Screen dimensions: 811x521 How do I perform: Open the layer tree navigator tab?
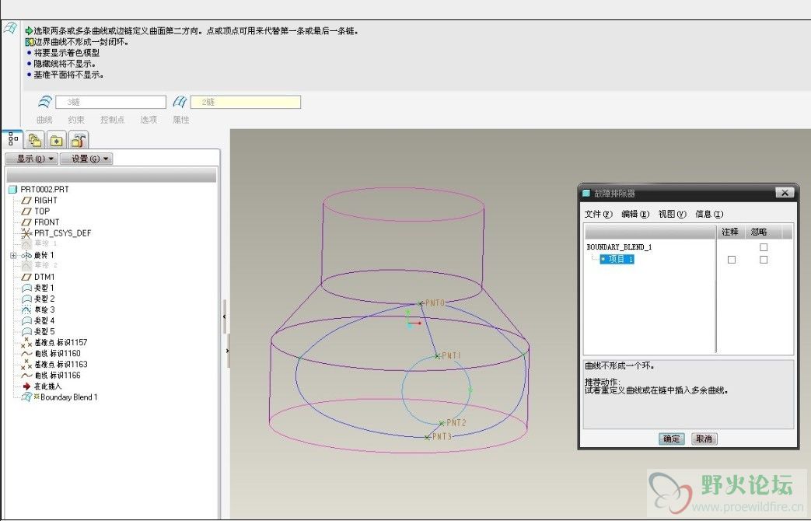[35, 140]
